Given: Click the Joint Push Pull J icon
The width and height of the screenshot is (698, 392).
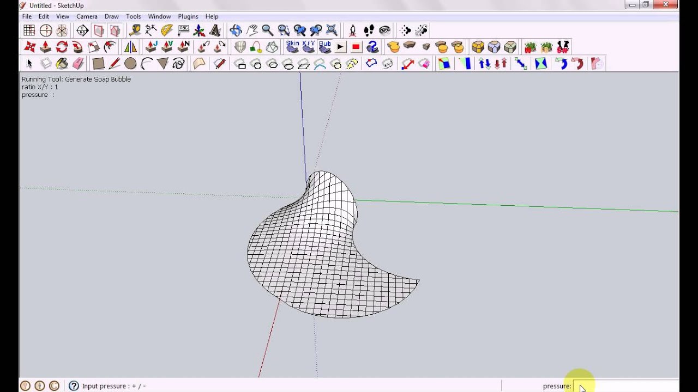Looking at the screenshot, I should [x=151, y=47].
